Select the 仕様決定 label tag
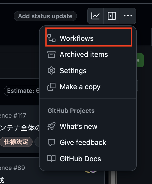152x184 pixels. pyautogui.click(x=16, y=142)
